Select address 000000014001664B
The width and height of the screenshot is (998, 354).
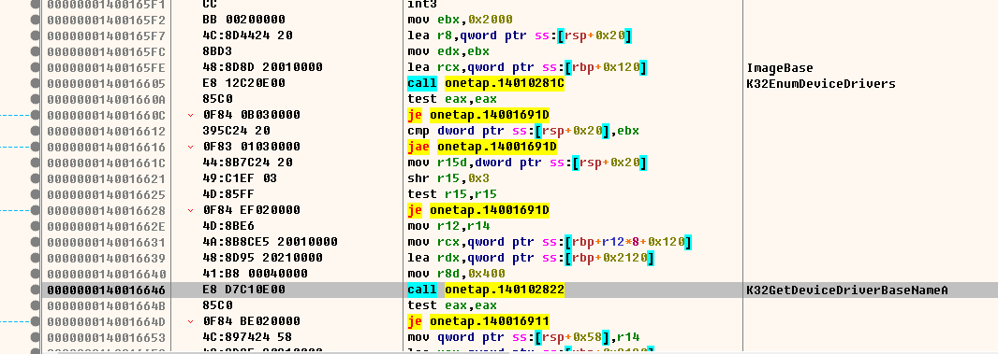point(107,305)
